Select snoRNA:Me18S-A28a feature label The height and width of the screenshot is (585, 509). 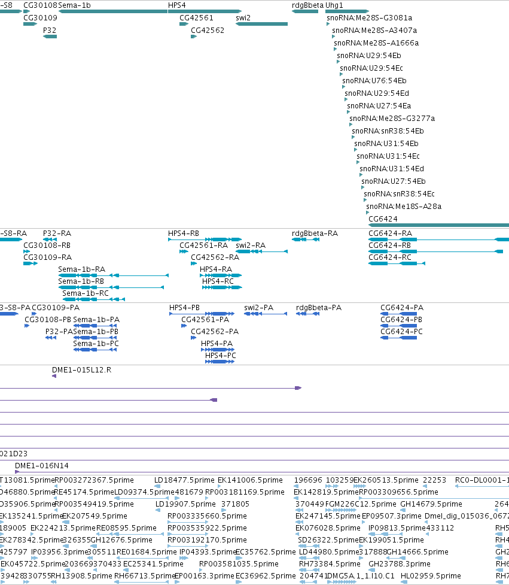404,207
